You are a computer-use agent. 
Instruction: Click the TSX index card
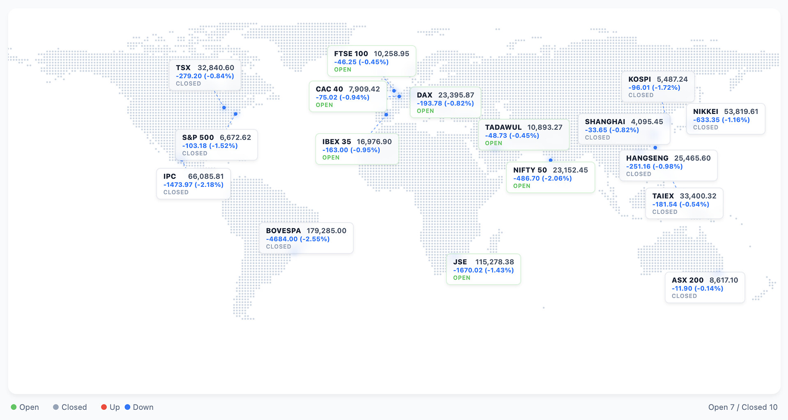click(205, 75)
